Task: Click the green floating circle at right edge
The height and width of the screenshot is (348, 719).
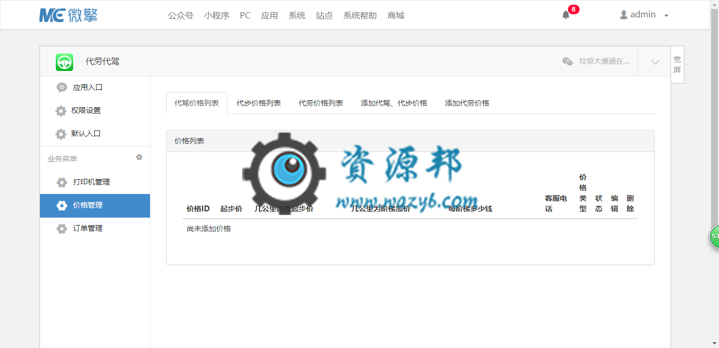Action: pos(714,236)
